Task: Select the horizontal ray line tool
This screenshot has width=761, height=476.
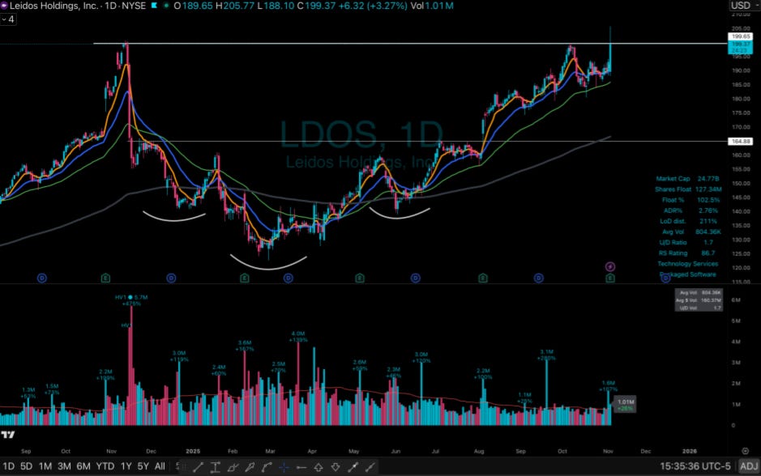Action: pyautogui.click(x=301, y=467)
